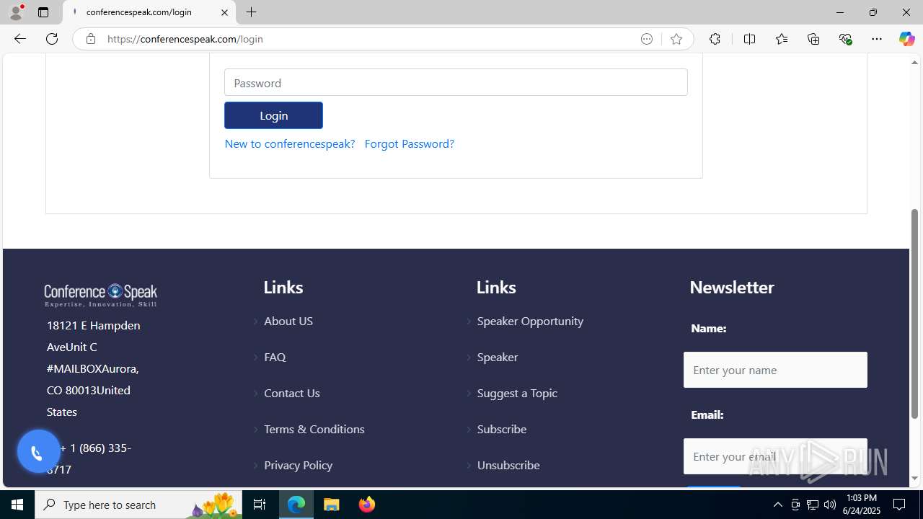Open network settings tray icon
The image size is (923, 519).
[812, 505]
